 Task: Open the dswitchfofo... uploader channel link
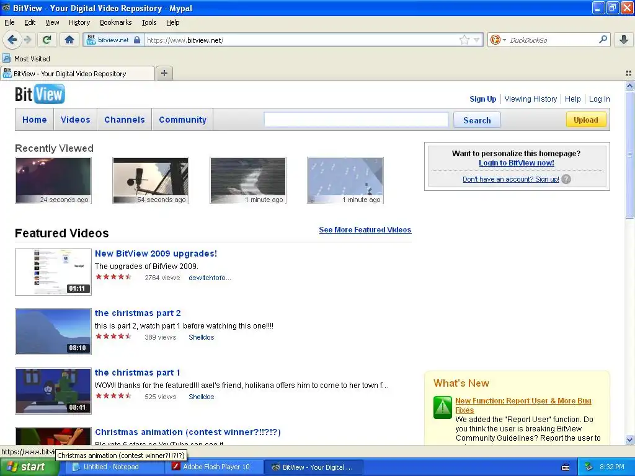coord(210,278)
